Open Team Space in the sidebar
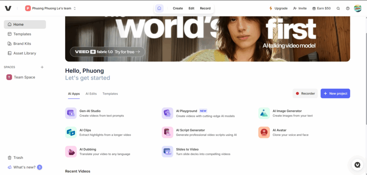Image resolution: width=367 pixels, height=175 pixels. pos(24,77)
